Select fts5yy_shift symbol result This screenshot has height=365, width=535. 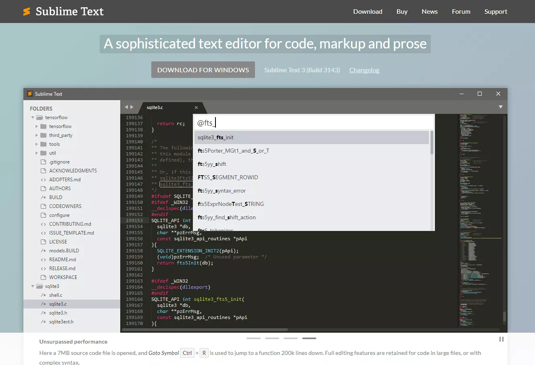pyautogui.click(x=311, y=164)
